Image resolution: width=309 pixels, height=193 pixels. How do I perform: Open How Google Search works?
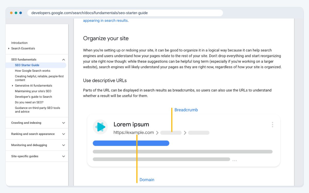[x=33, y=71]
